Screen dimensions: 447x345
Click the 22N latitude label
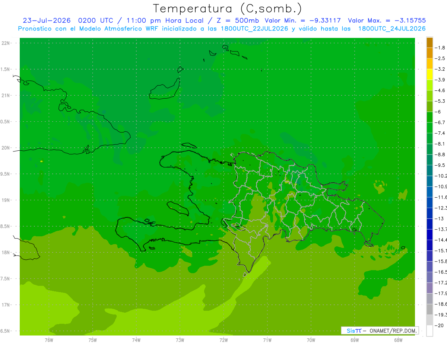click(6, 43)
